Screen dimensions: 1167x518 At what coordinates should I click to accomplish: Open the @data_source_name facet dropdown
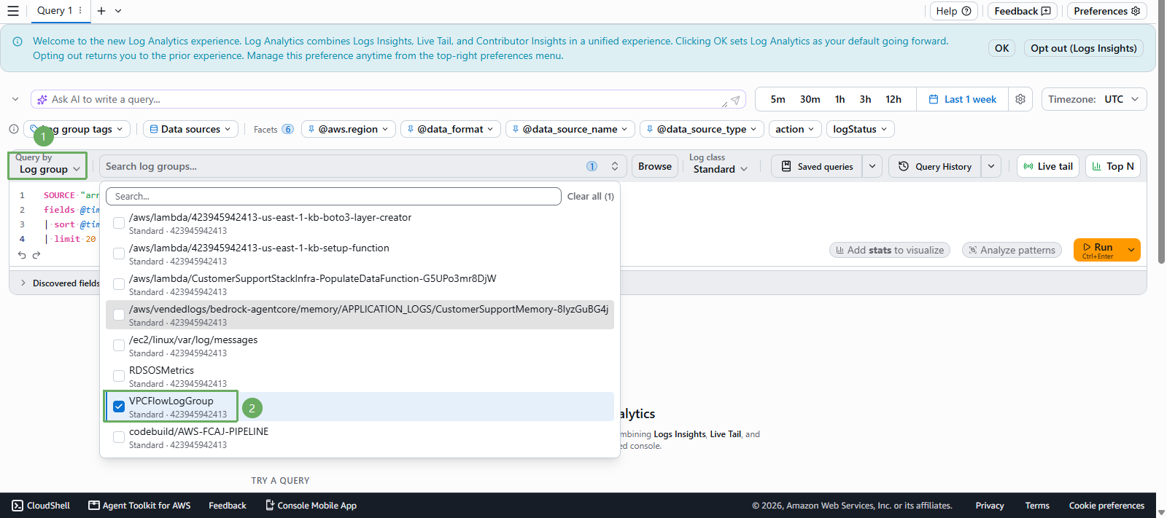pyautogui.click(x=570, y=129)
